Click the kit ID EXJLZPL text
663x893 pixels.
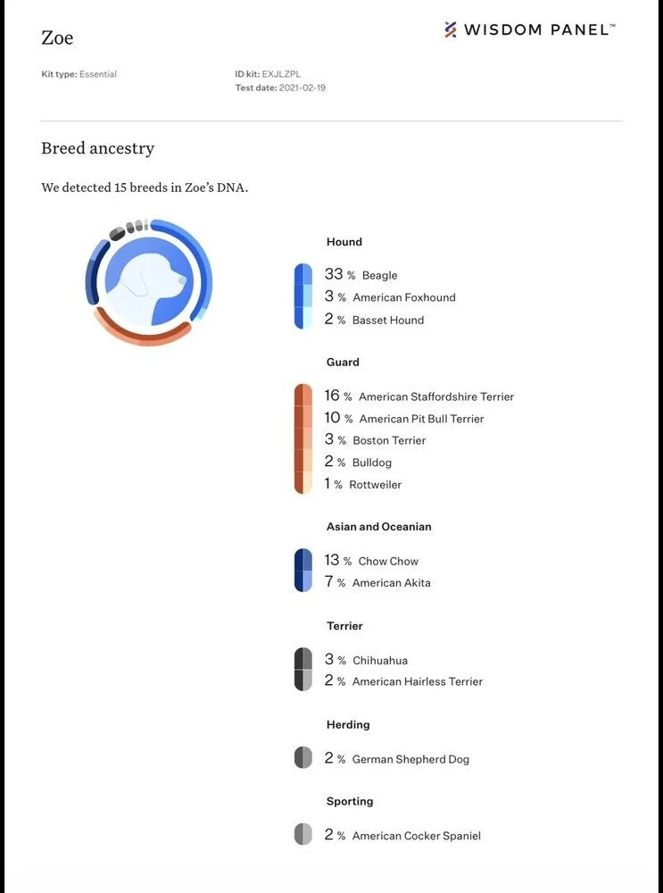(281, 74)
